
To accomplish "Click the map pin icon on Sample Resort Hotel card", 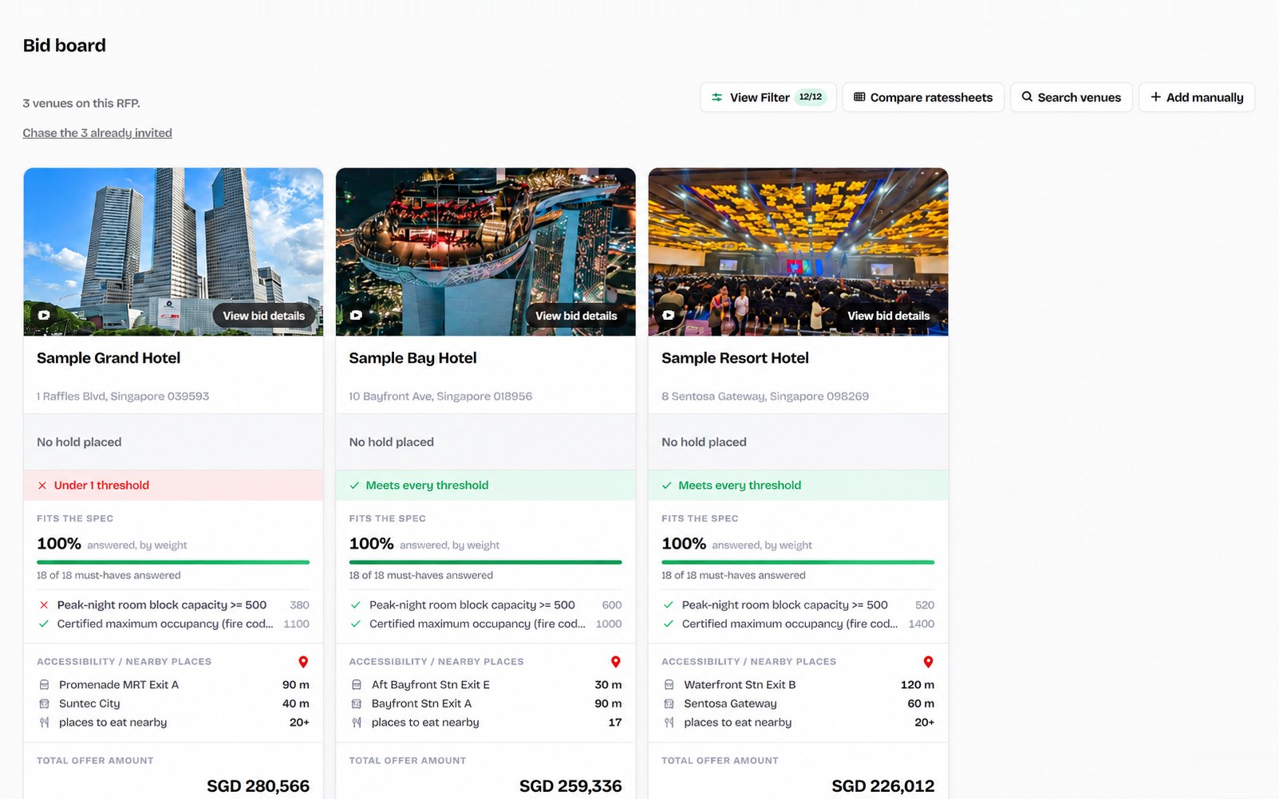I will pos(928,662).
